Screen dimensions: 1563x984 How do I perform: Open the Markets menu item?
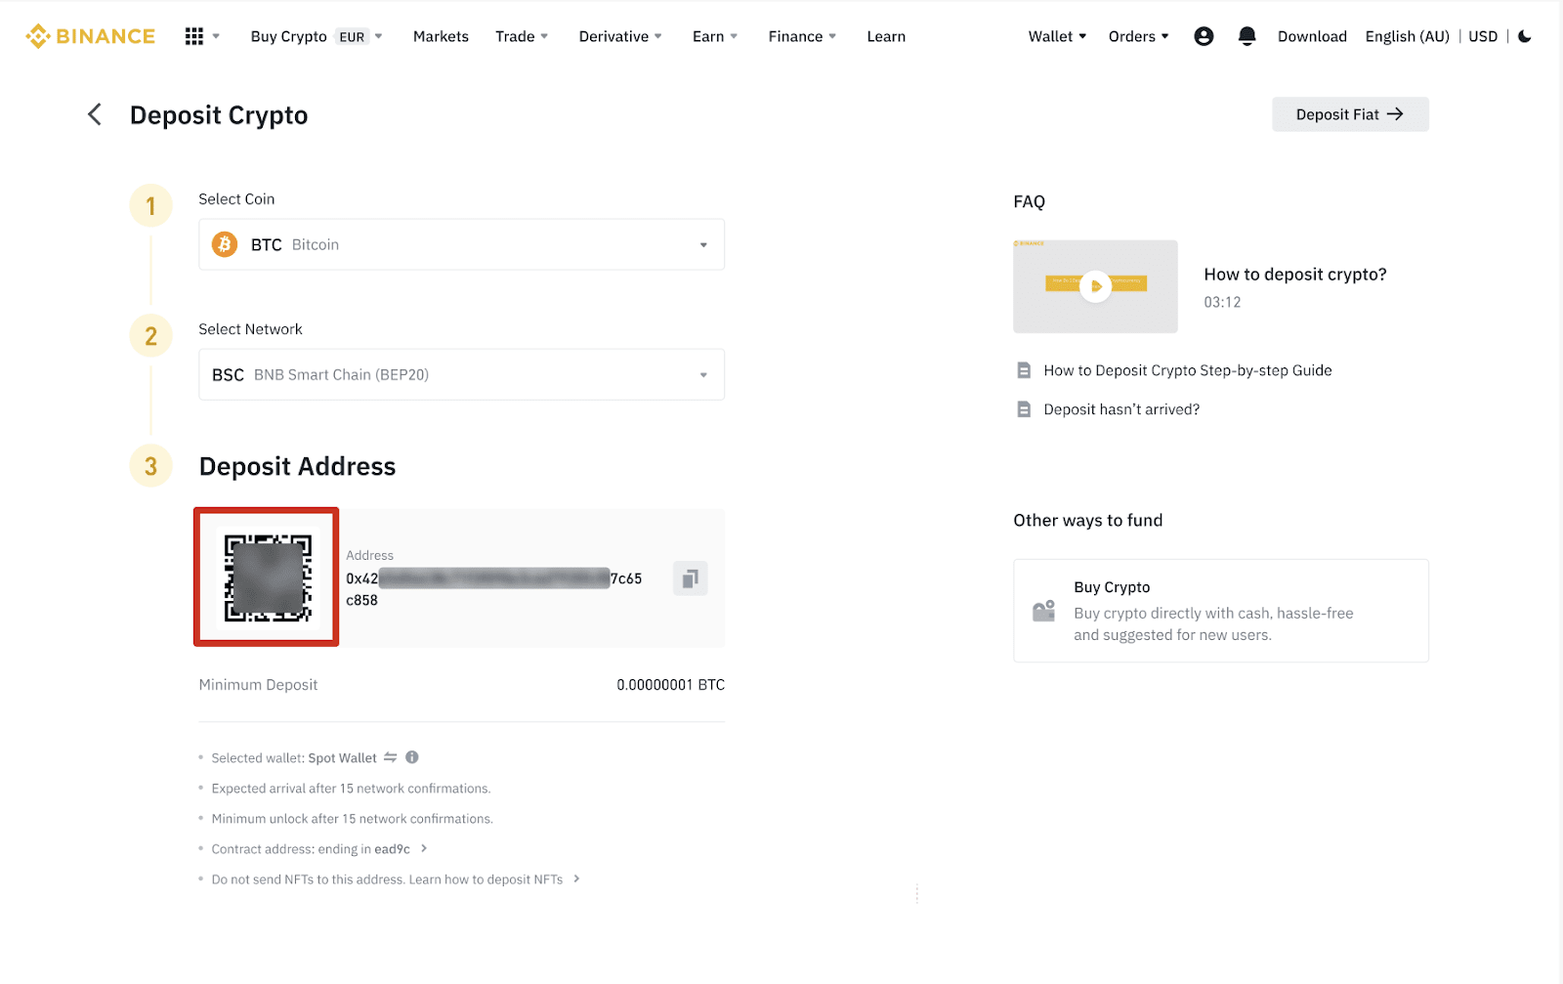441,36
